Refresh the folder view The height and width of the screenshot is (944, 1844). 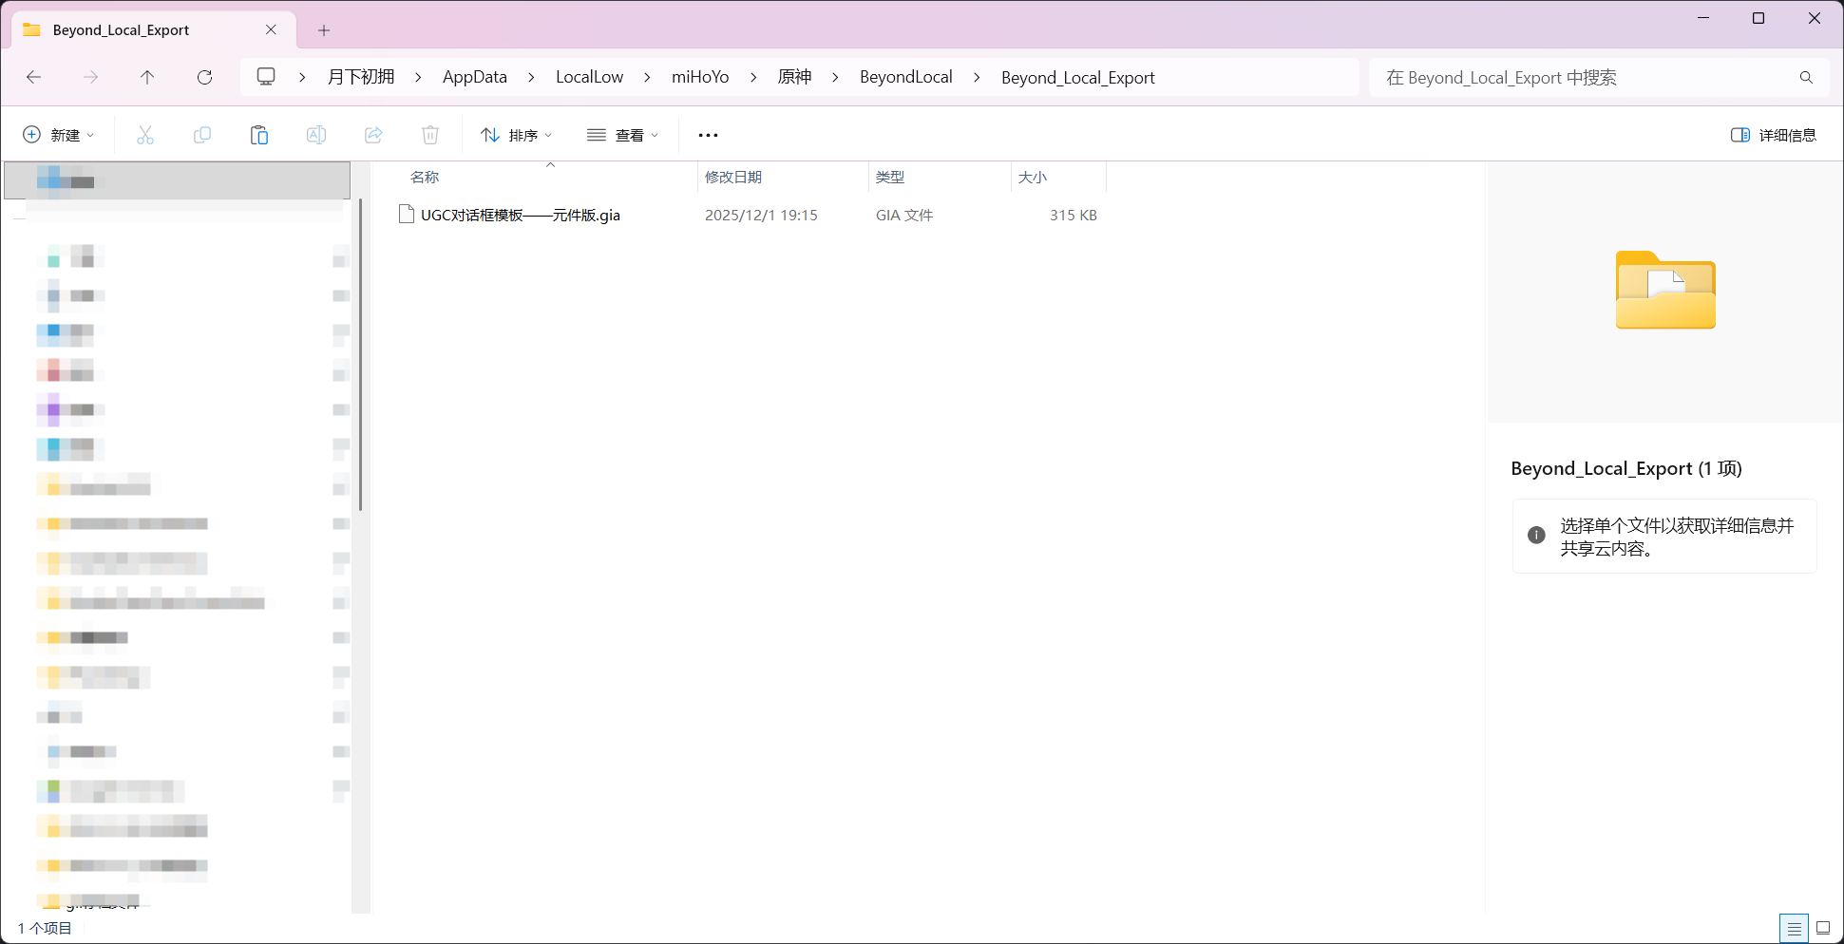204,77
